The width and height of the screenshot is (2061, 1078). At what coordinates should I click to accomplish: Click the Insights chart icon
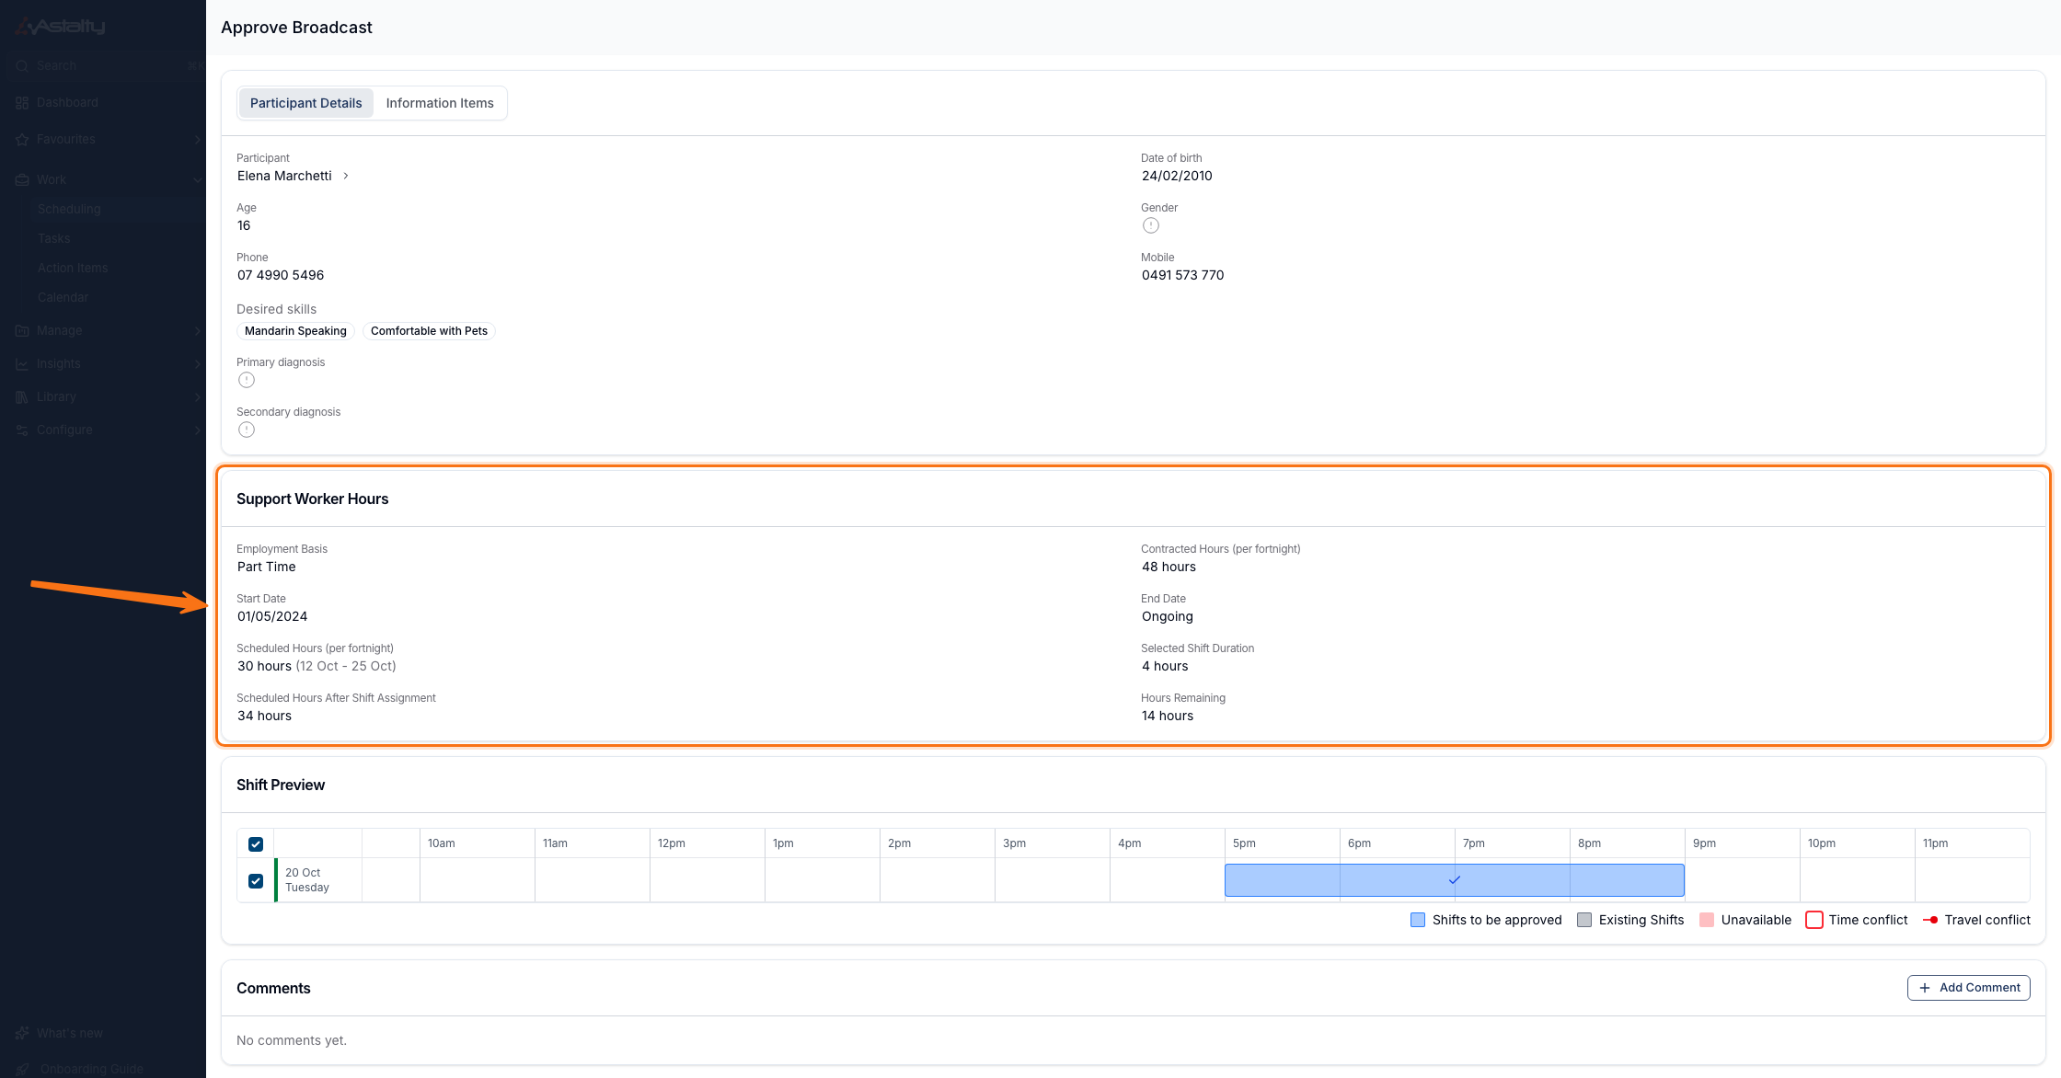pyautogui.click(x=22, y=364)
